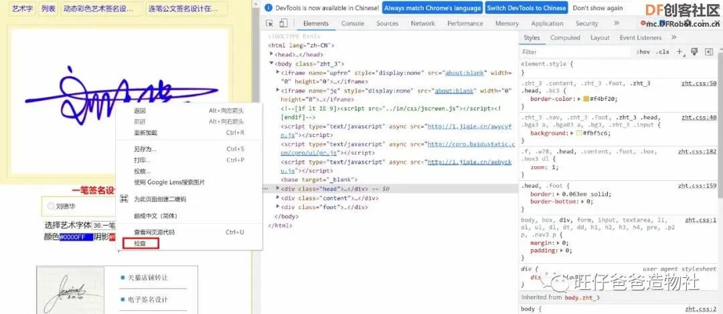Click Always match Chrome's language button

[x=432, y=8]
